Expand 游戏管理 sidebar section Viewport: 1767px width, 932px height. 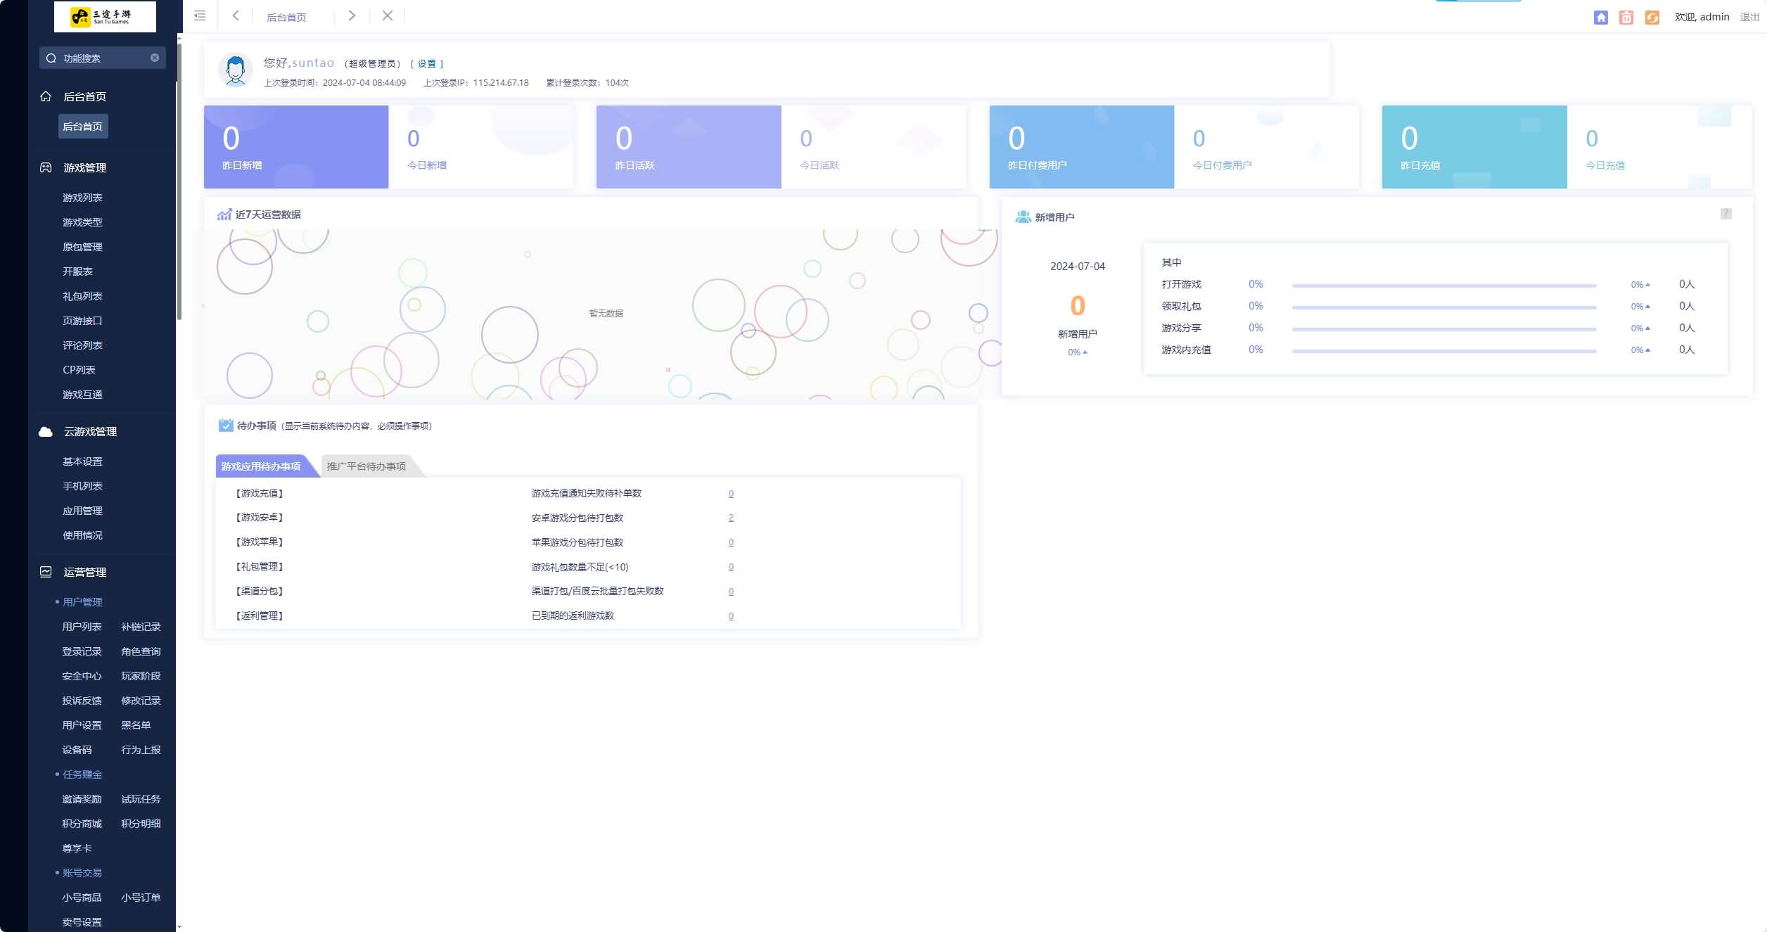[85, 167]
